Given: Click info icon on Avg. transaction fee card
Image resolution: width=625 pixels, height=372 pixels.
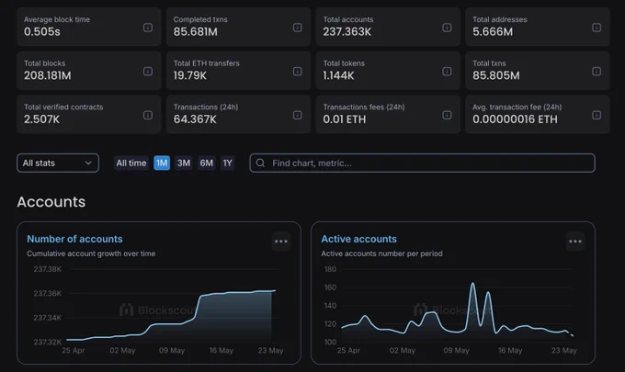Looking at the screenshot, I should [x=597, y=115].
